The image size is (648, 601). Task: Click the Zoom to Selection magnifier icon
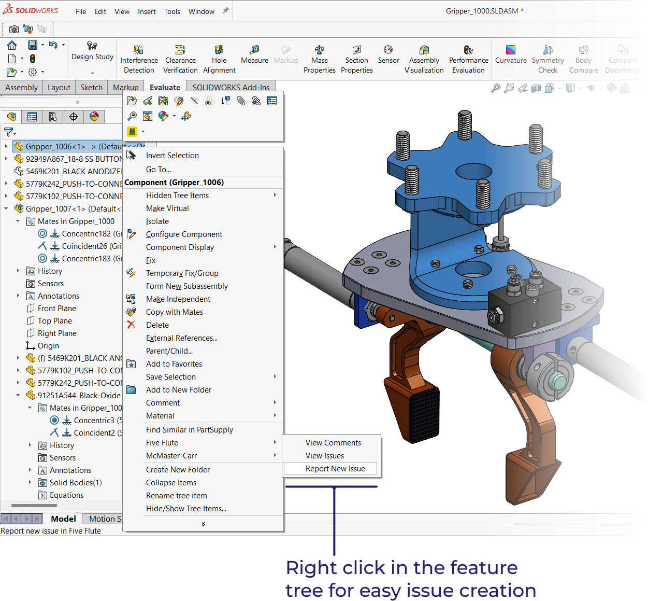[x=132, y=116]
